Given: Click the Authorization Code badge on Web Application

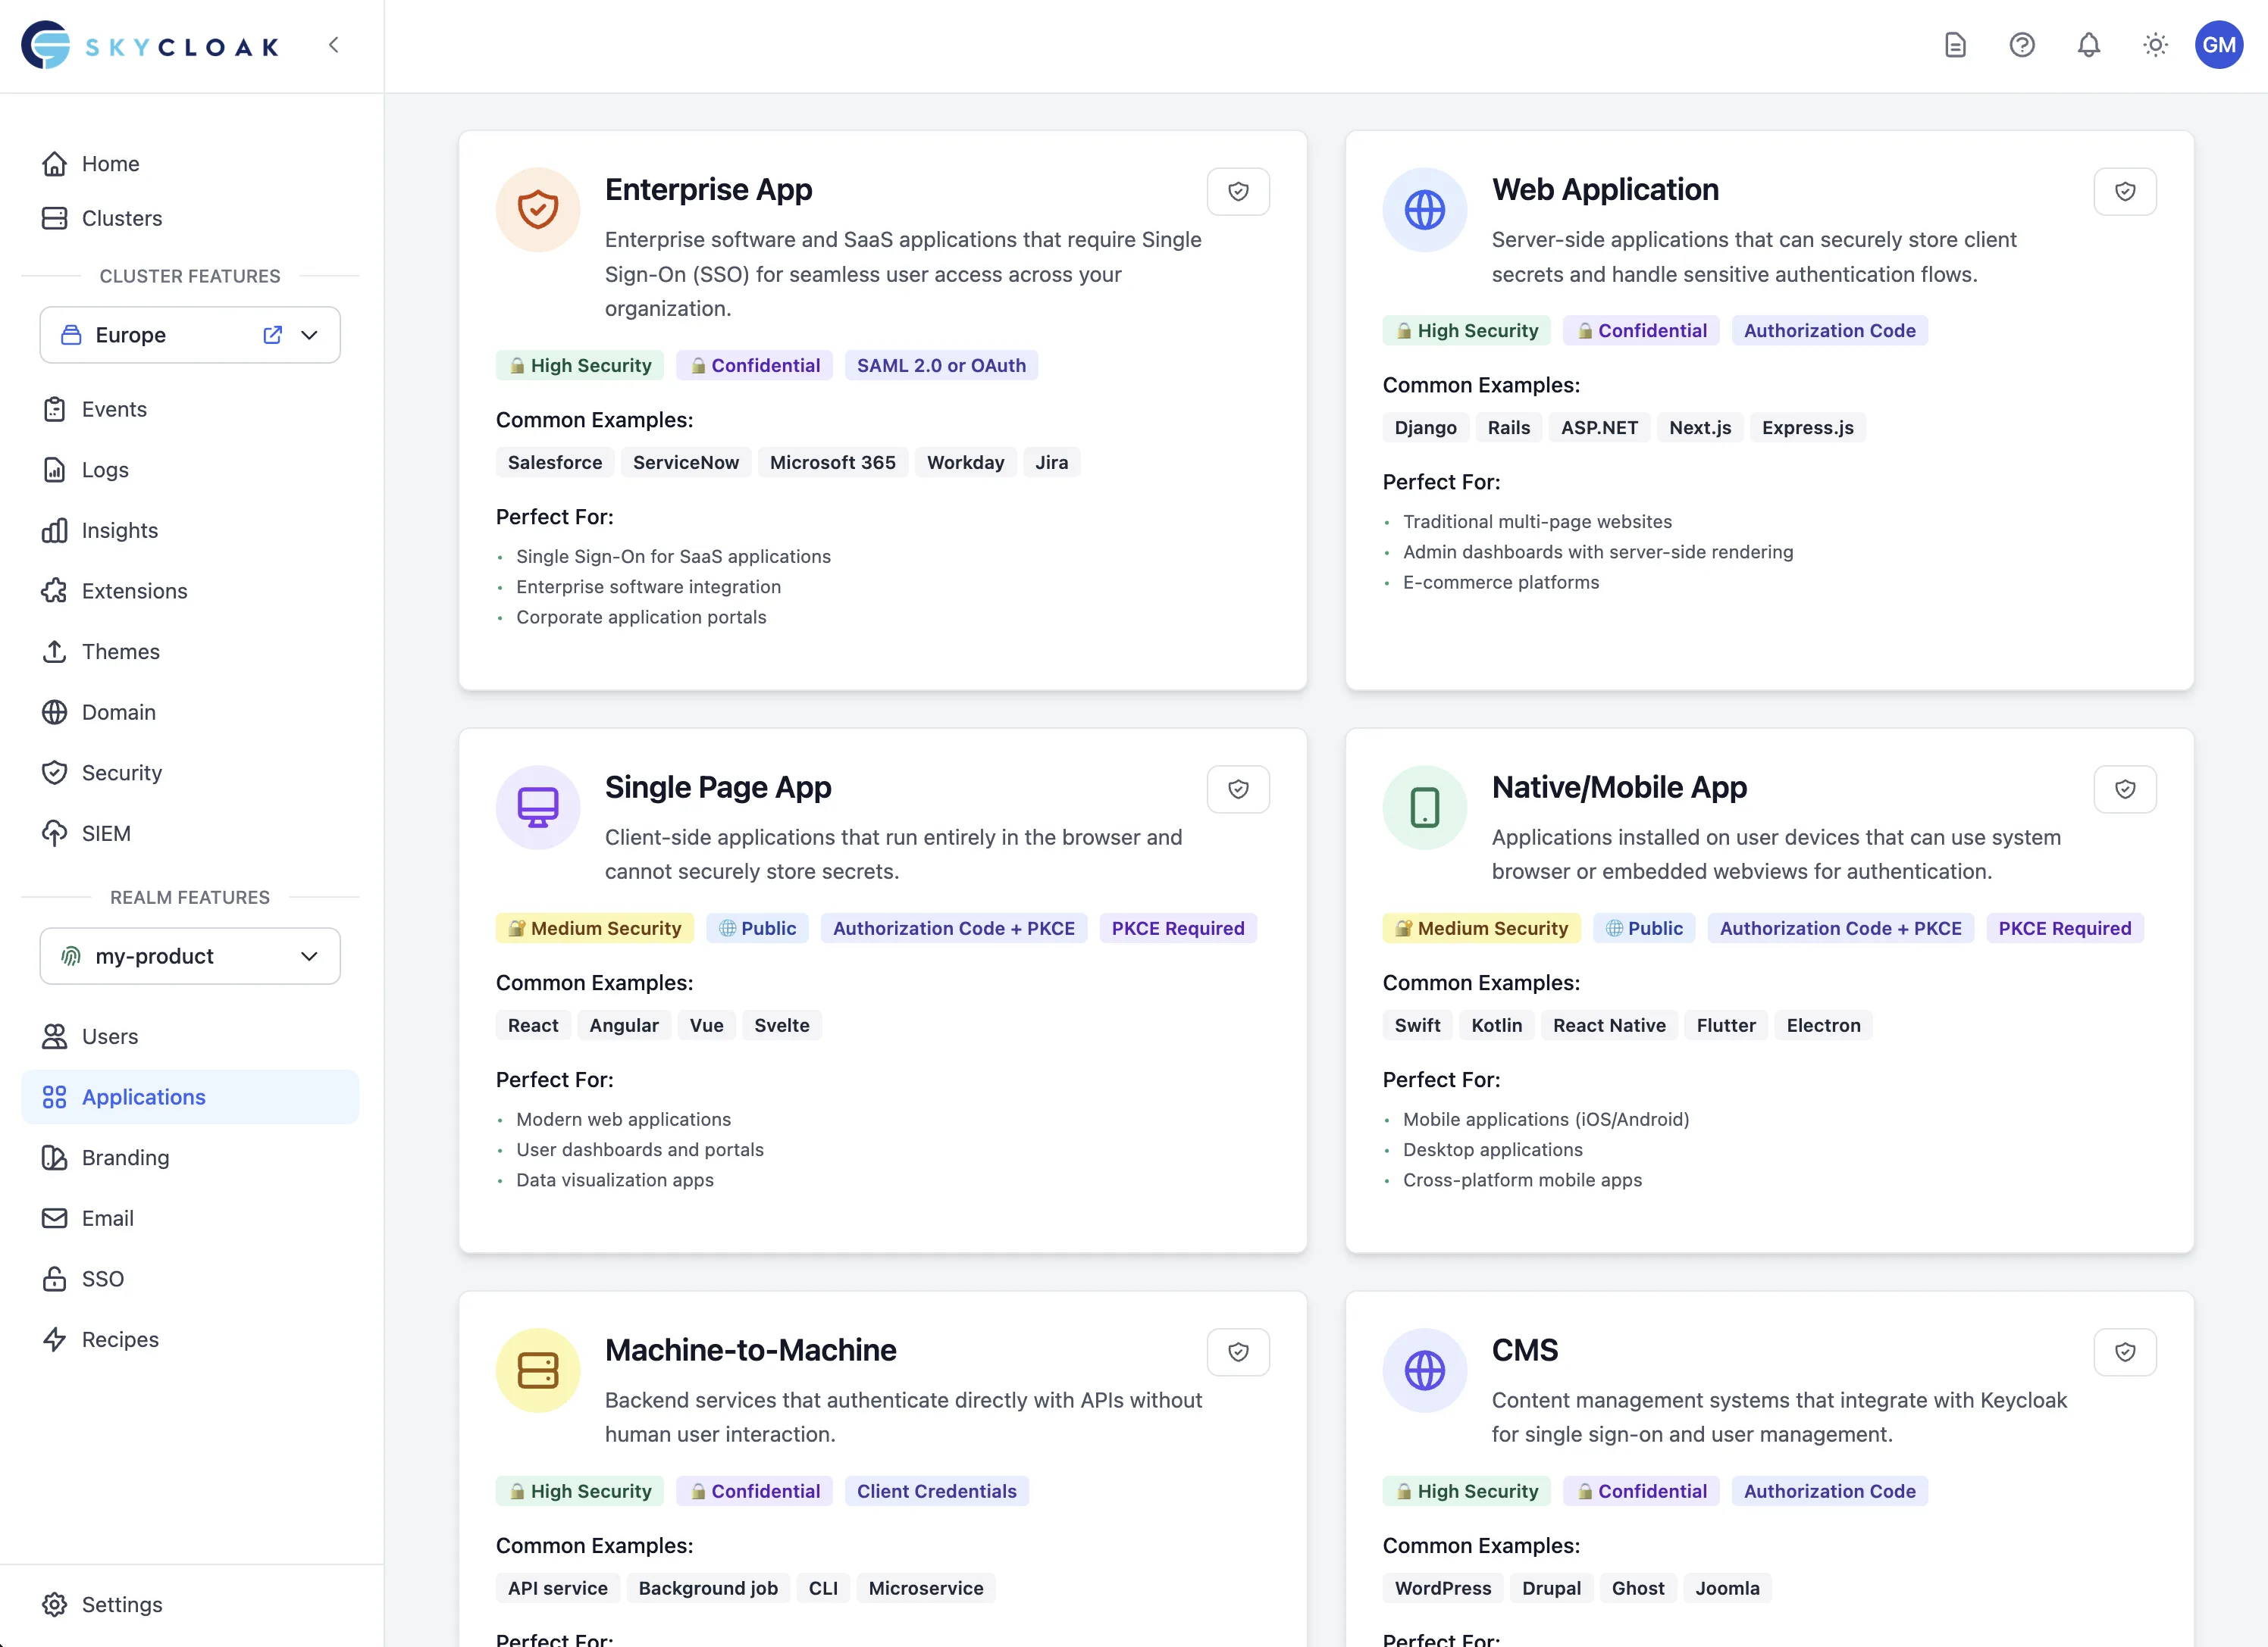Looking at the screenshot, I should point(1830,330).
